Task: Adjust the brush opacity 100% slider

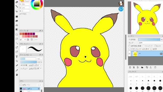Action: pyautogui.click(x=29, y=62)
